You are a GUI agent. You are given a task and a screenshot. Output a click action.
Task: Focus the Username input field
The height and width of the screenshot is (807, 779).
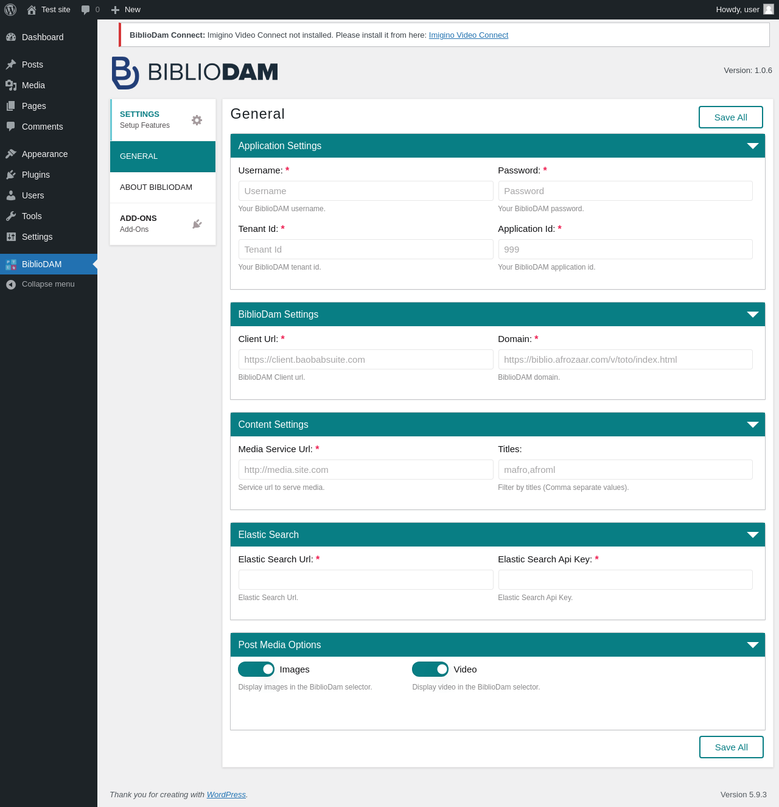click(x=366, y=191)
